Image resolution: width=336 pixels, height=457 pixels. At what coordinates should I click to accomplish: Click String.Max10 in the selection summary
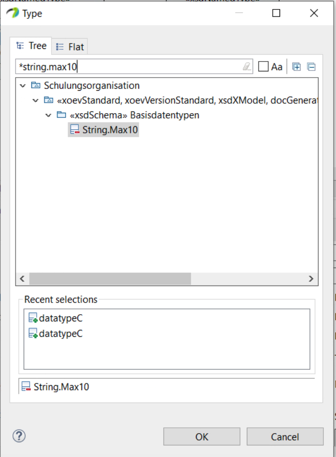pyautogui.click(x=61, y=387)
